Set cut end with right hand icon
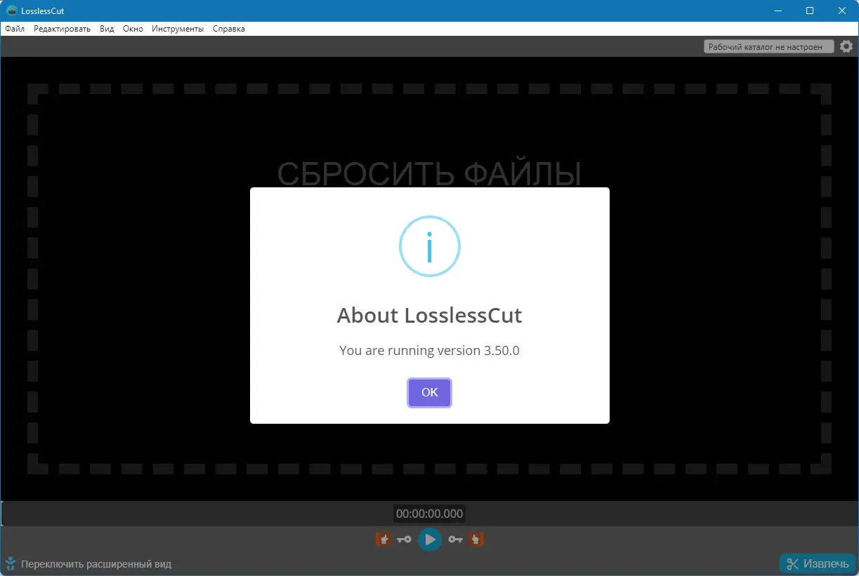859x576 pixels. coord(476,539)
